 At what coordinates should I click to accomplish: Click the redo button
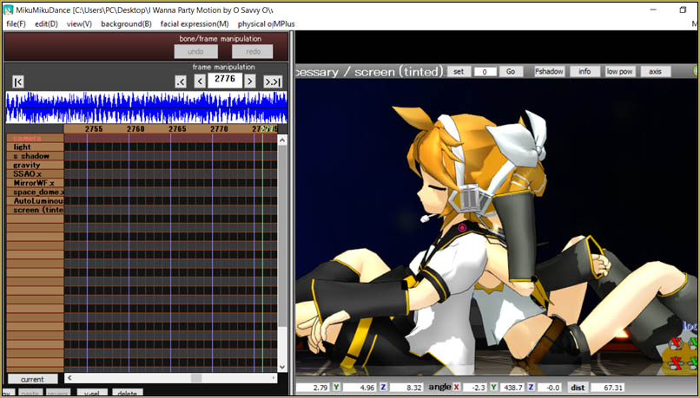coord(253,52)
